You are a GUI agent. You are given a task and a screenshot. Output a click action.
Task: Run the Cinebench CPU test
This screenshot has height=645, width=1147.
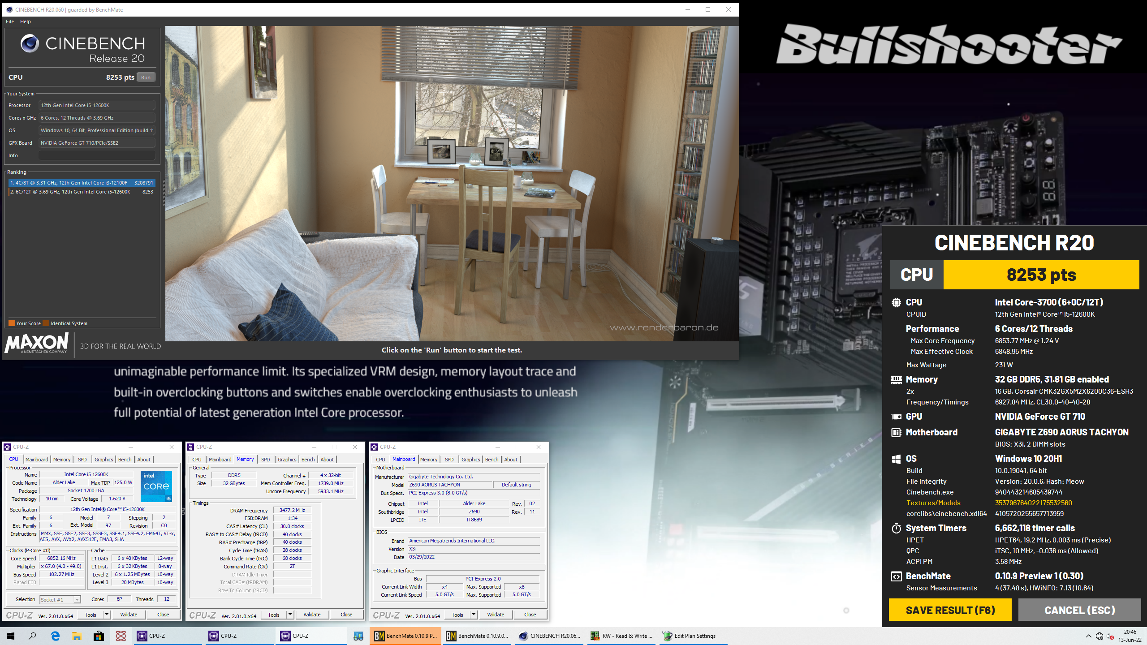click(146, 77)
